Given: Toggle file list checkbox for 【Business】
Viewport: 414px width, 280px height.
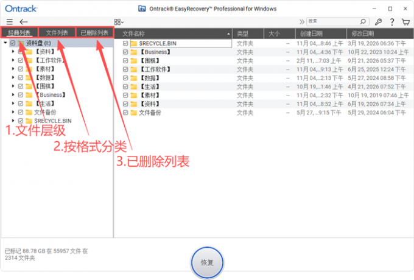Looking at the screenshot, I should pyautogui.click(x=125, y=52).
